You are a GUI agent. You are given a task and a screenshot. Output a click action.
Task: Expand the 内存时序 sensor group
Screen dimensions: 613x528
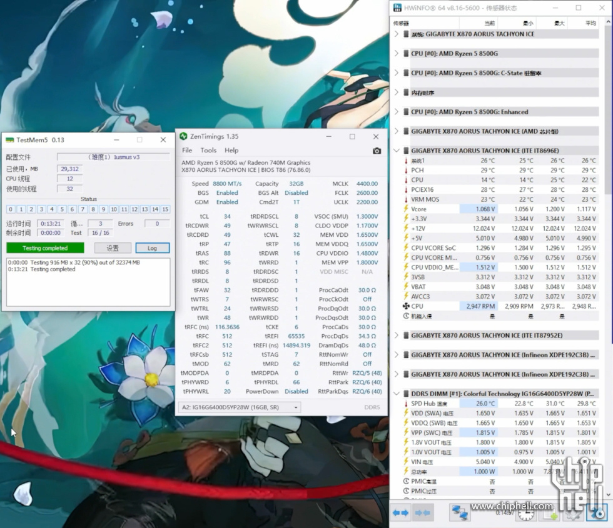pos(397,92)
